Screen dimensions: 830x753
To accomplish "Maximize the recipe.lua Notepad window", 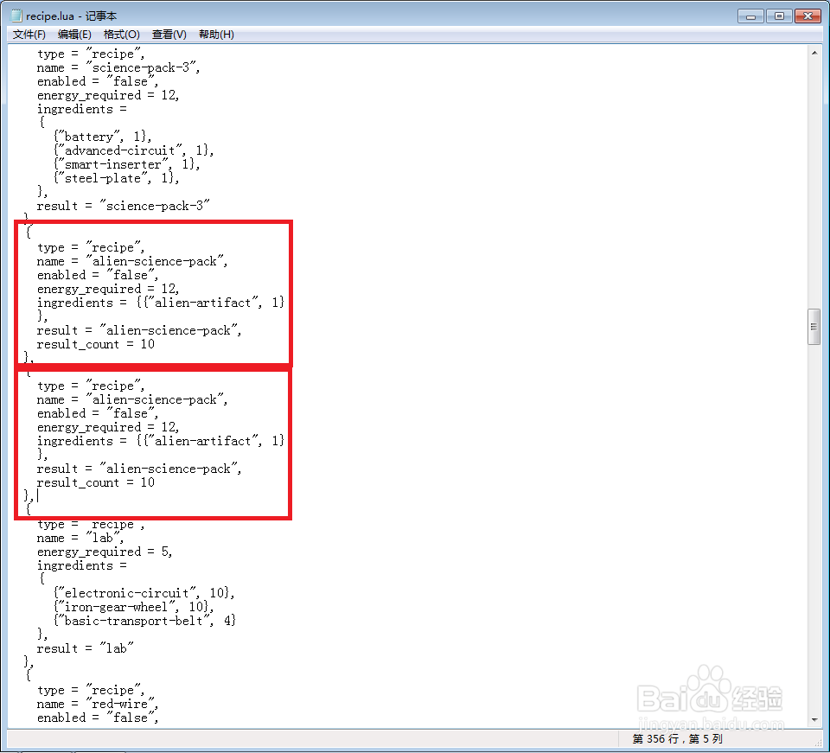I will click(779, 16).
